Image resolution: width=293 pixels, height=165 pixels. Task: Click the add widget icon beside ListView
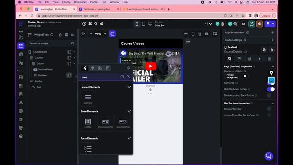tap(69, 75)
